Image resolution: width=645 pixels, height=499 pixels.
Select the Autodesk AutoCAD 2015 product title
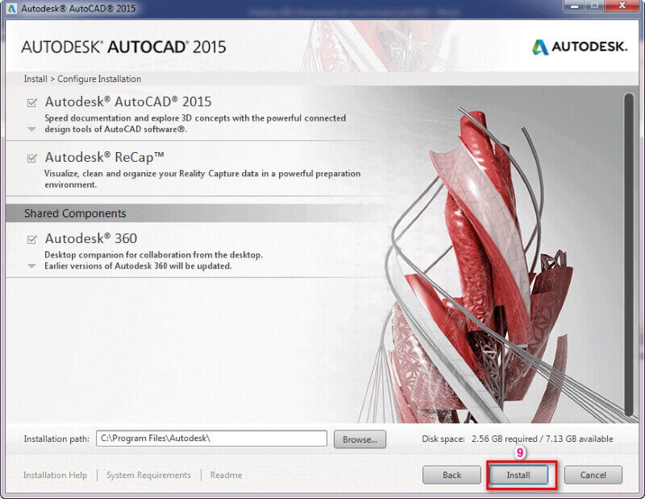[128, 102]
